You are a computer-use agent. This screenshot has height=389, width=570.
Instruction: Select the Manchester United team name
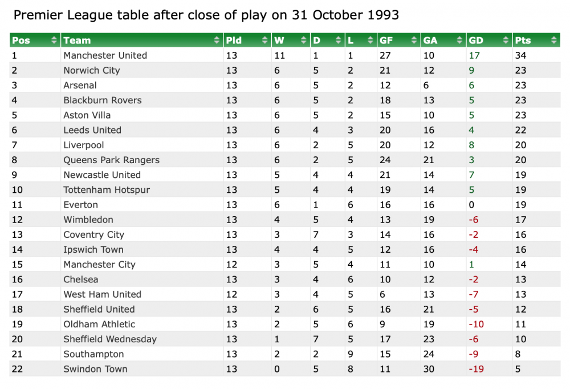[105, 55]
